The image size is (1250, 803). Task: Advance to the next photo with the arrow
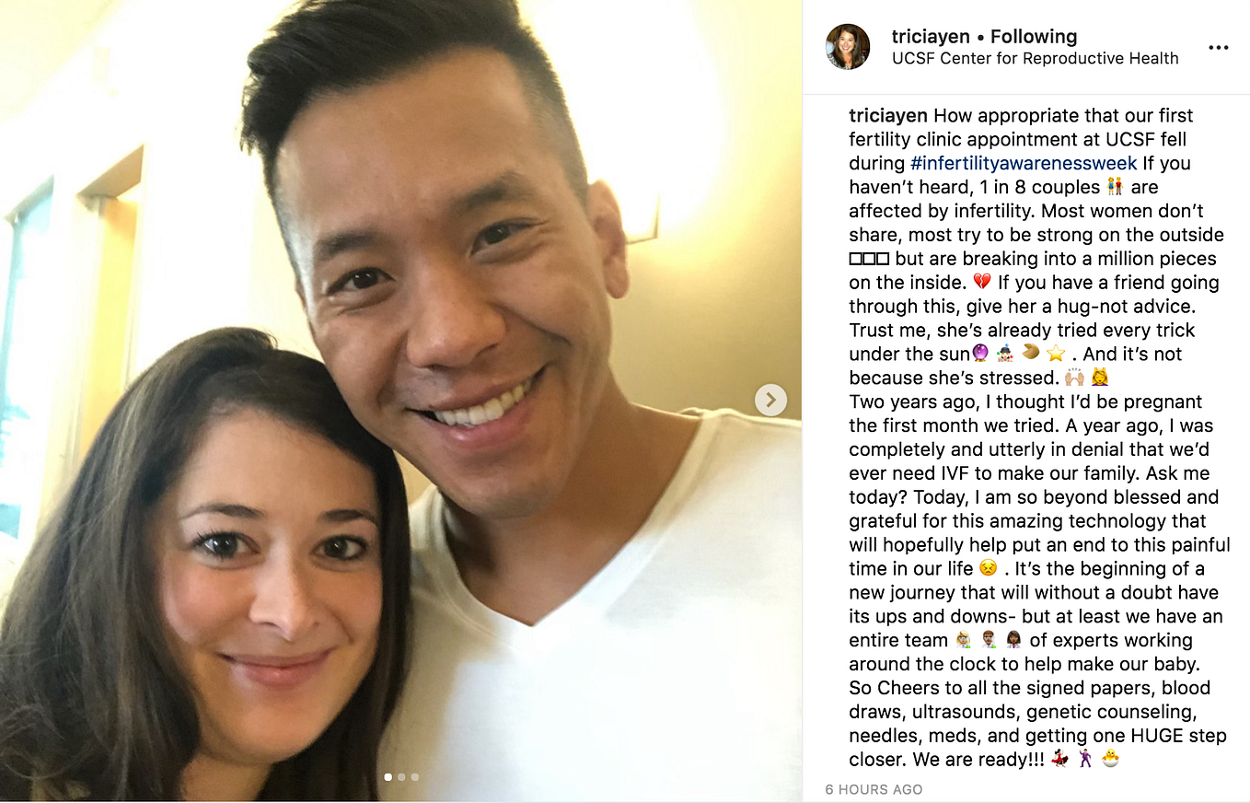(x=770, y=400)
